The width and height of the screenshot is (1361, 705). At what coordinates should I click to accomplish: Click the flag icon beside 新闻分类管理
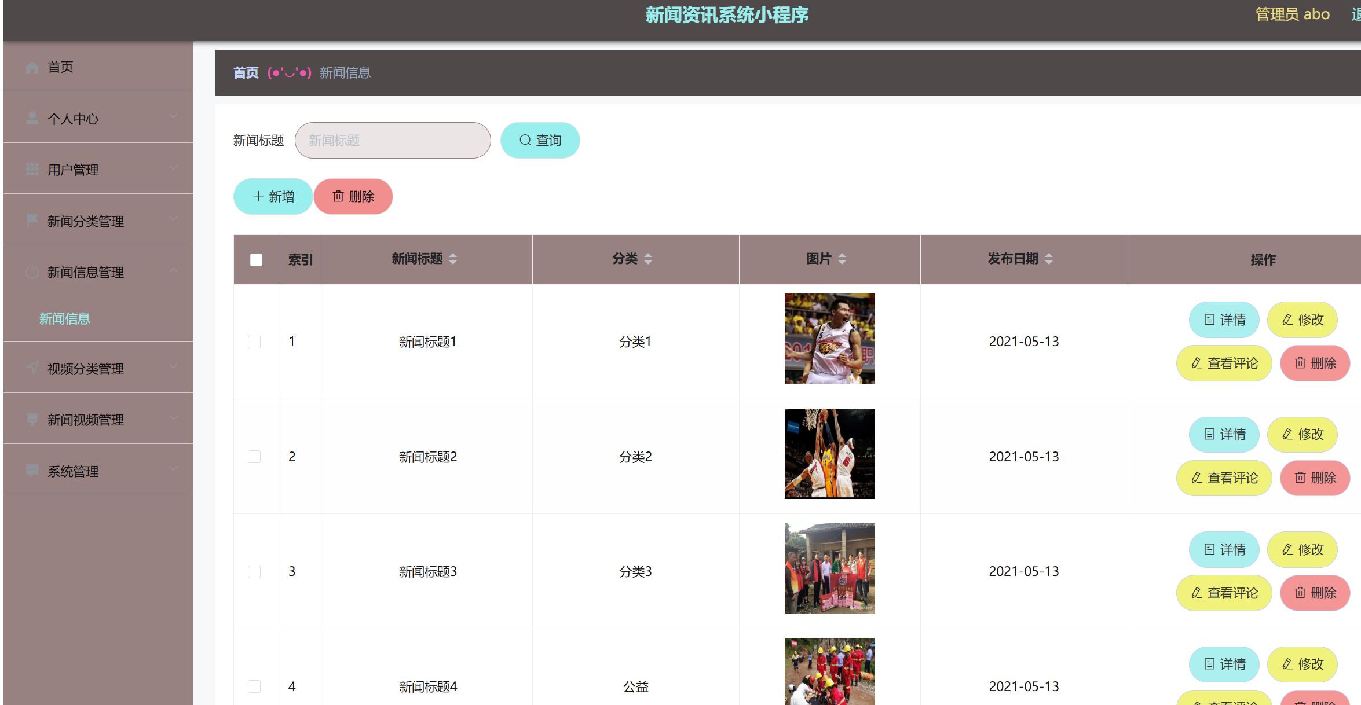[x=32, y=221]
